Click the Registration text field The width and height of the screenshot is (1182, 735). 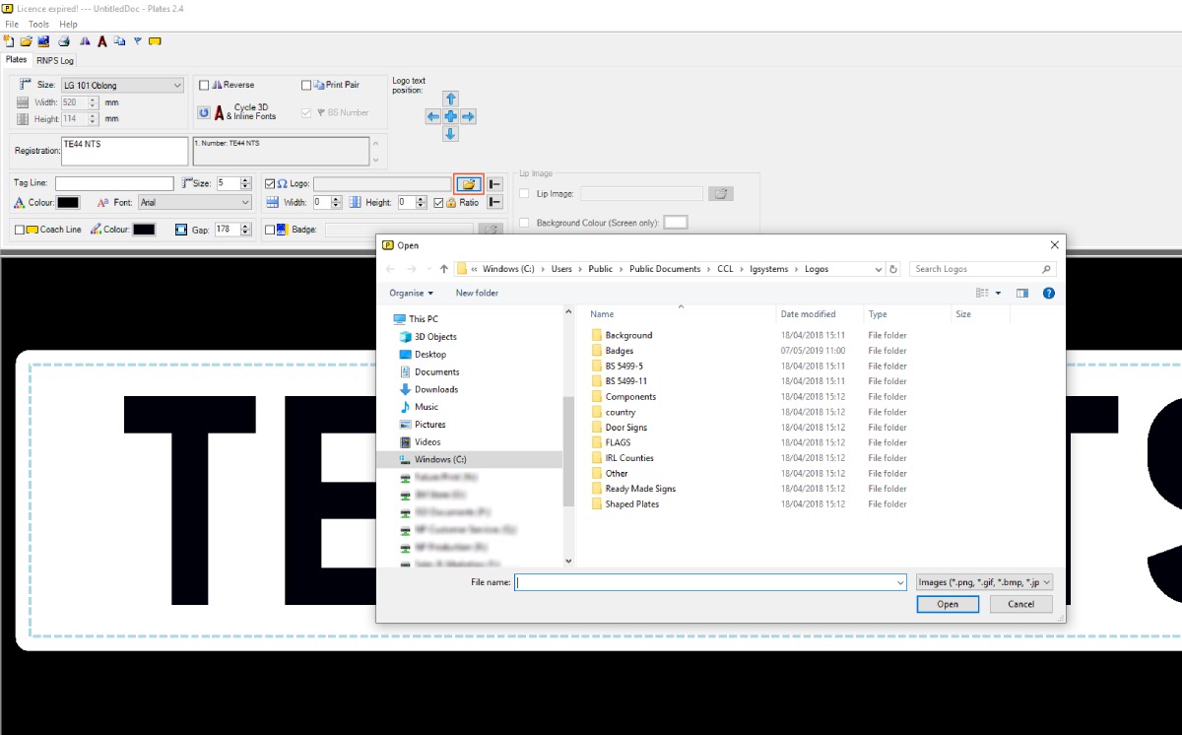124,151
